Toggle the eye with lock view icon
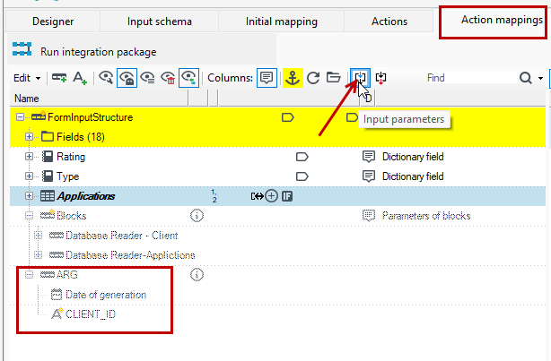Viewport: 551px width, 361px height. [127, 78]
